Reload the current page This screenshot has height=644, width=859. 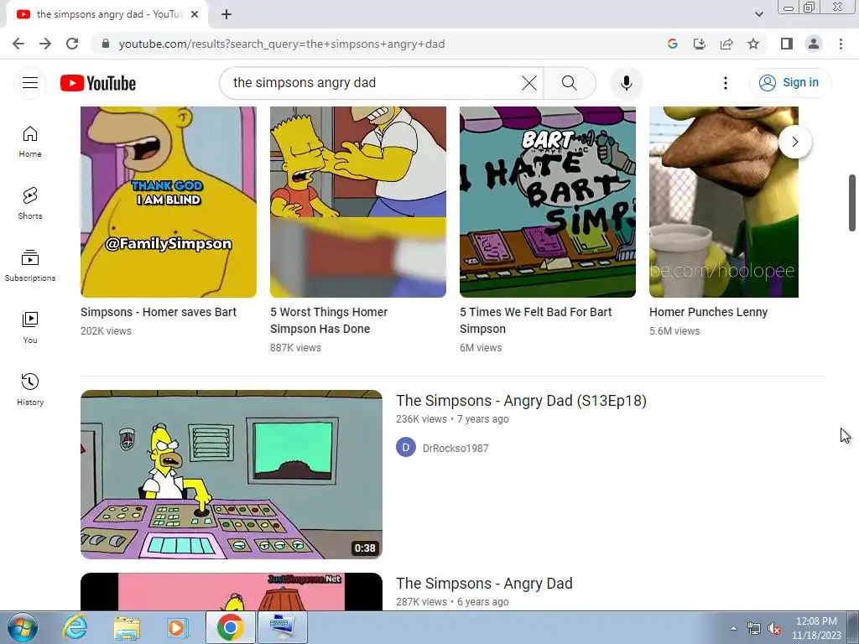pos(72,44)
